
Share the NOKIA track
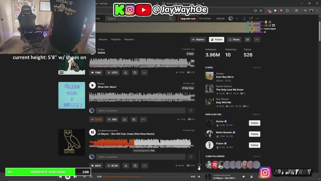[x=125, y=72]
